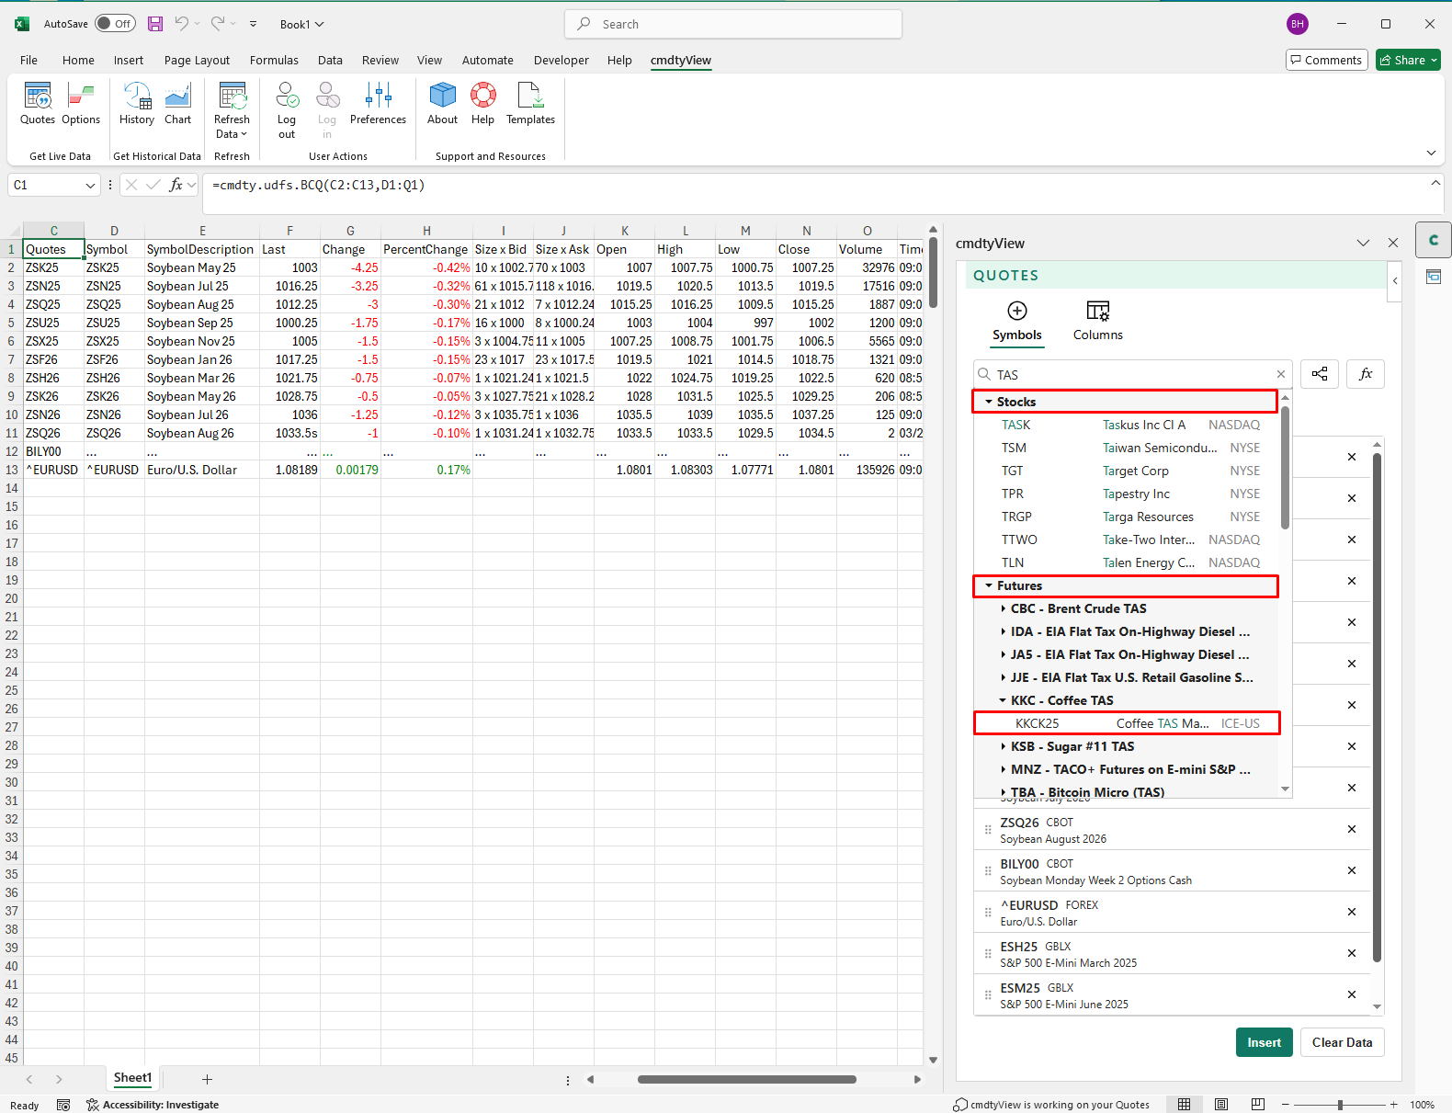Viewport: 1452px width, 1113px height.
Task: Open Preferences in User Actions
Action: (x=378, y=103)
